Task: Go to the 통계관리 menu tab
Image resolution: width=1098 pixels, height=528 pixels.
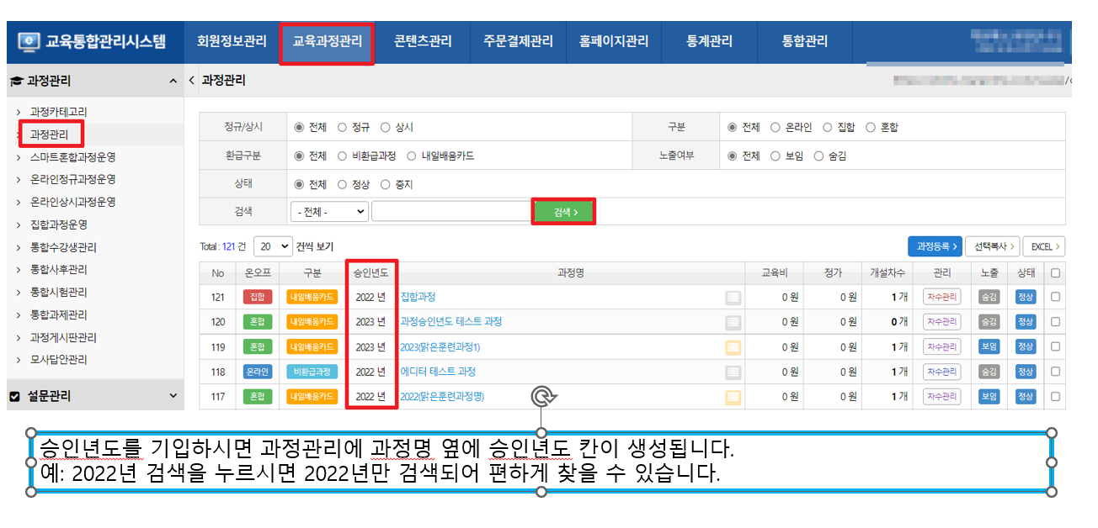Action: click(709, 41)
